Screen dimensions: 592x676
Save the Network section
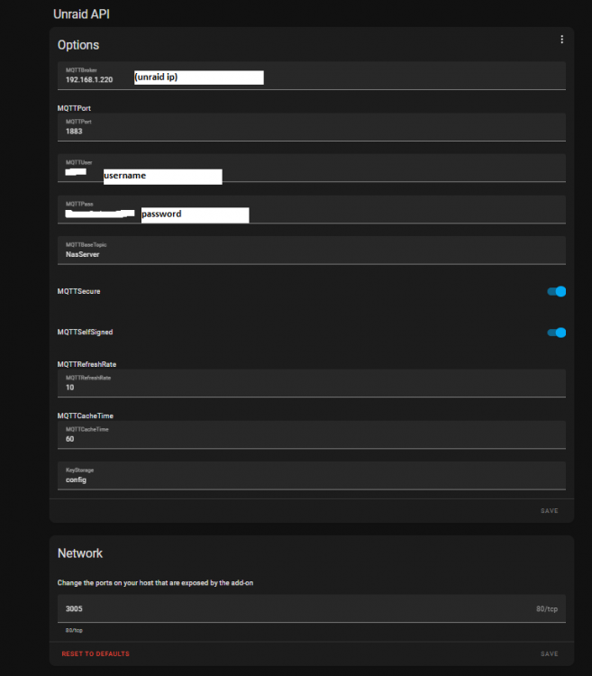tap(550, 654)
